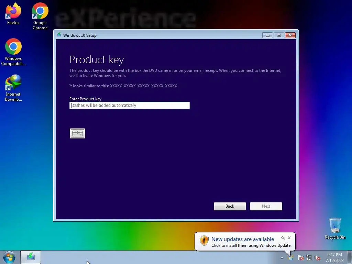352x264 pixels.
Task: Maximize the Windows 10 Setup window
Action: (279, 35)
